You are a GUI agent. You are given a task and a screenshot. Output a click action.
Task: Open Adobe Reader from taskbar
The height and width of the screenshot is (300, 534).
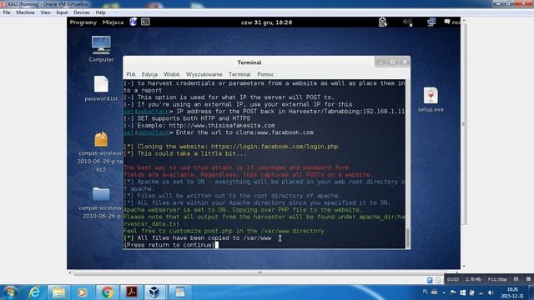tap(132, 292)
